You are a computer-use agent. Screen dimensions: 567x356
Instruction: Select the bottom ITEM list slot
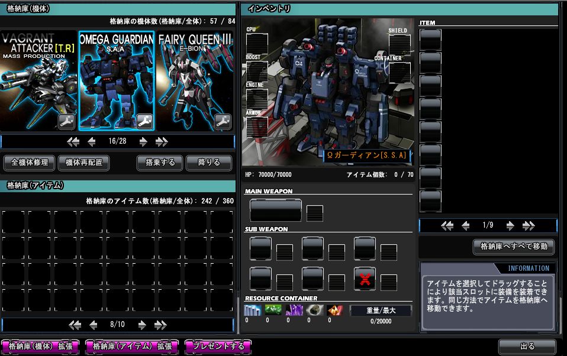coord(430,201)
